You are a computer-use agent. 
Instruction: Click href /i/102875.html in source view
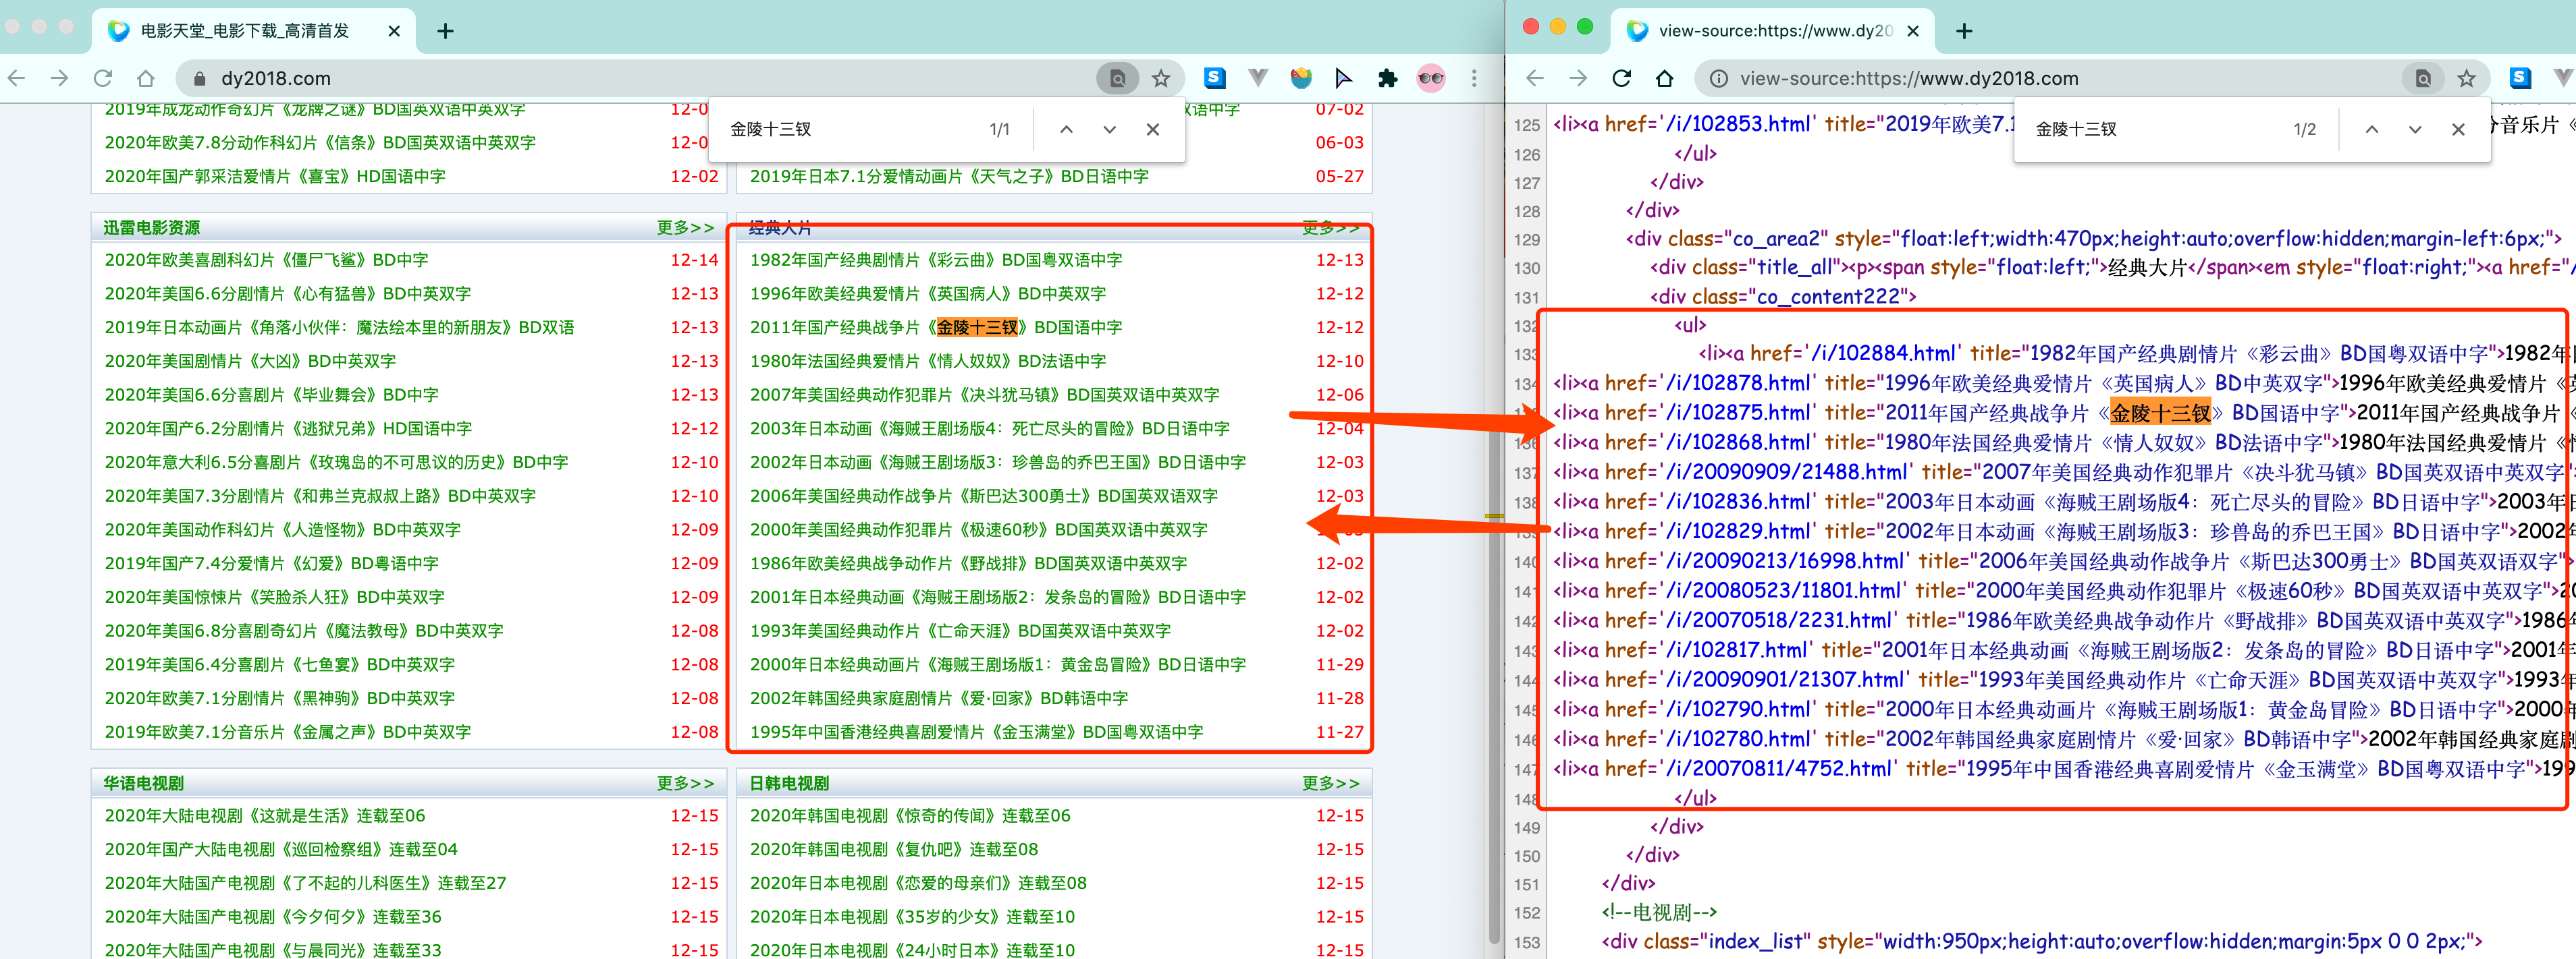[x=1737, y=413]
